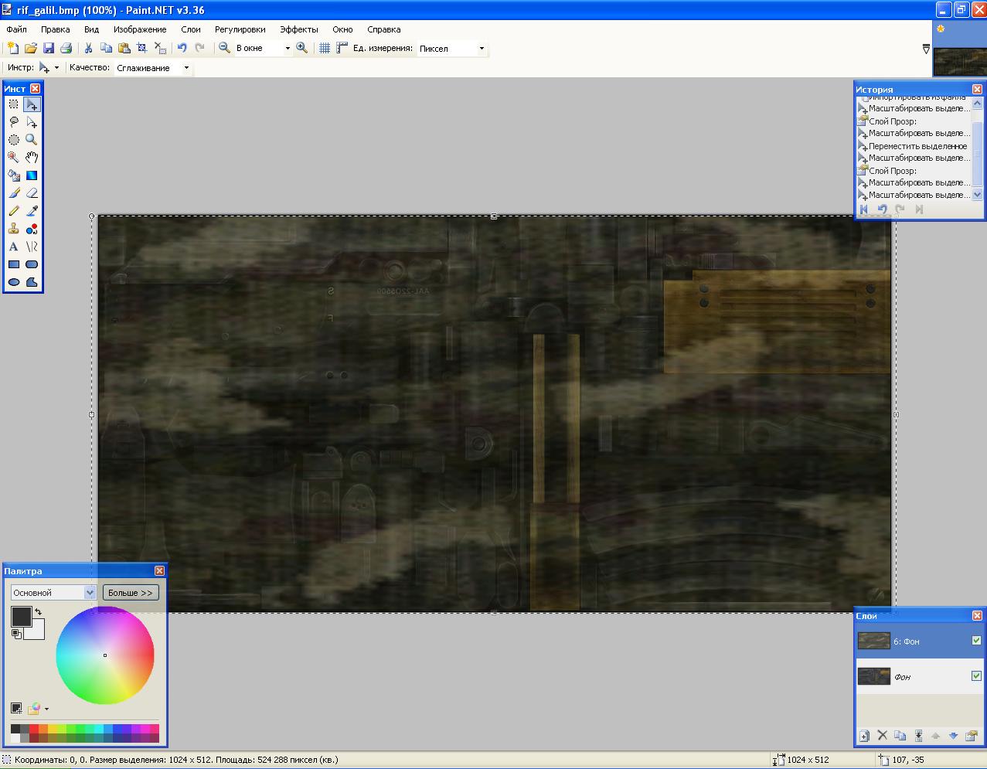Click the Zoom Out magnifier icon
The width and height of the screenshot is (987, 769).
224,48
